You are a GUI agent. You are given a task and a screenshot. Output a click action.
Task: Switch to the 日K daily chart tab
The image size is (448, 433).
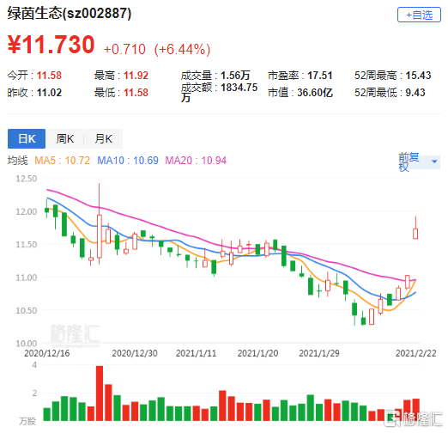[x=27, y=138]
